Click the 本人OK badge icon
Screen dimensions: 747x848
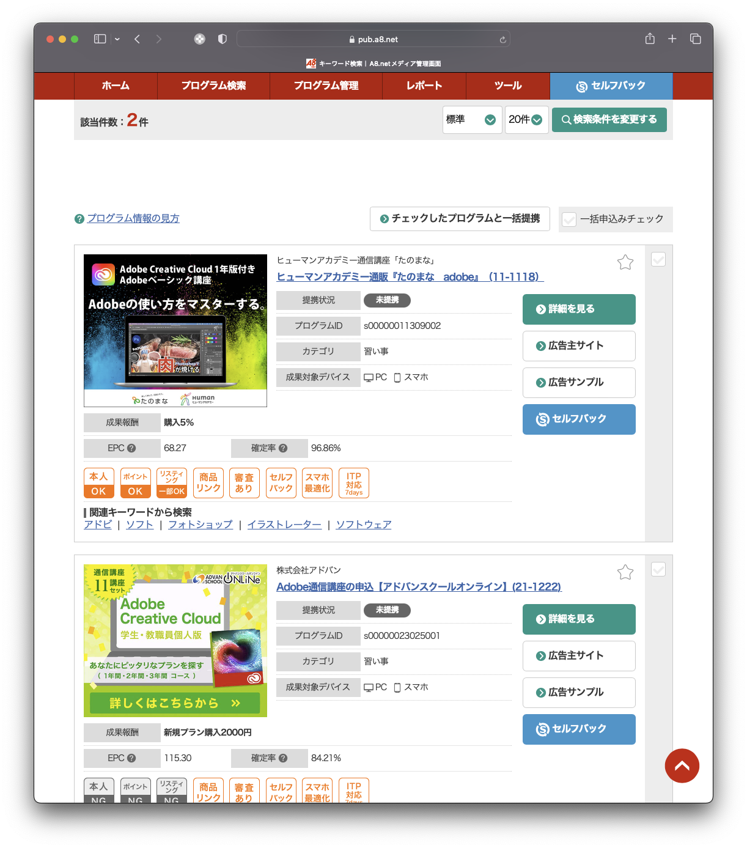(99, 483)
